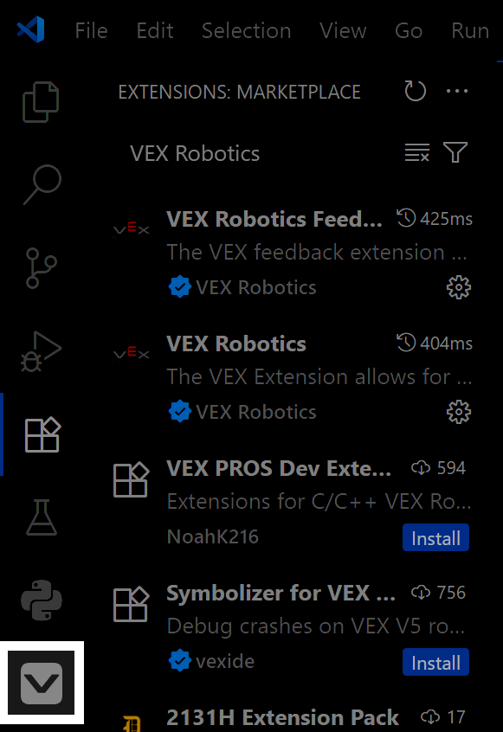
Task: Refresh the extensions marketplace list
Action: [x=415, y=90]
